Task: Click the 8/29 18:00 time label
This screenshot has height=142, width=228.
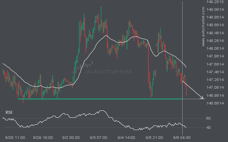Action: 43,137
